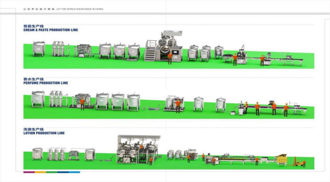Click the 'CREAM & PASTE PRODUCTION LINE' heading
This screenshot has width=330, height=182.
[51, 30]
